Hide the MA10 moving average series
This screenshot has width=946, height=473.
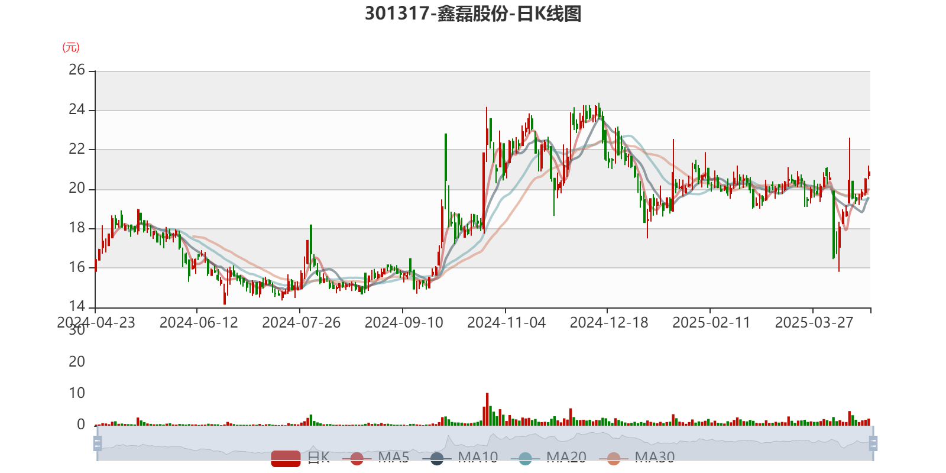click(x=460, y=458)
